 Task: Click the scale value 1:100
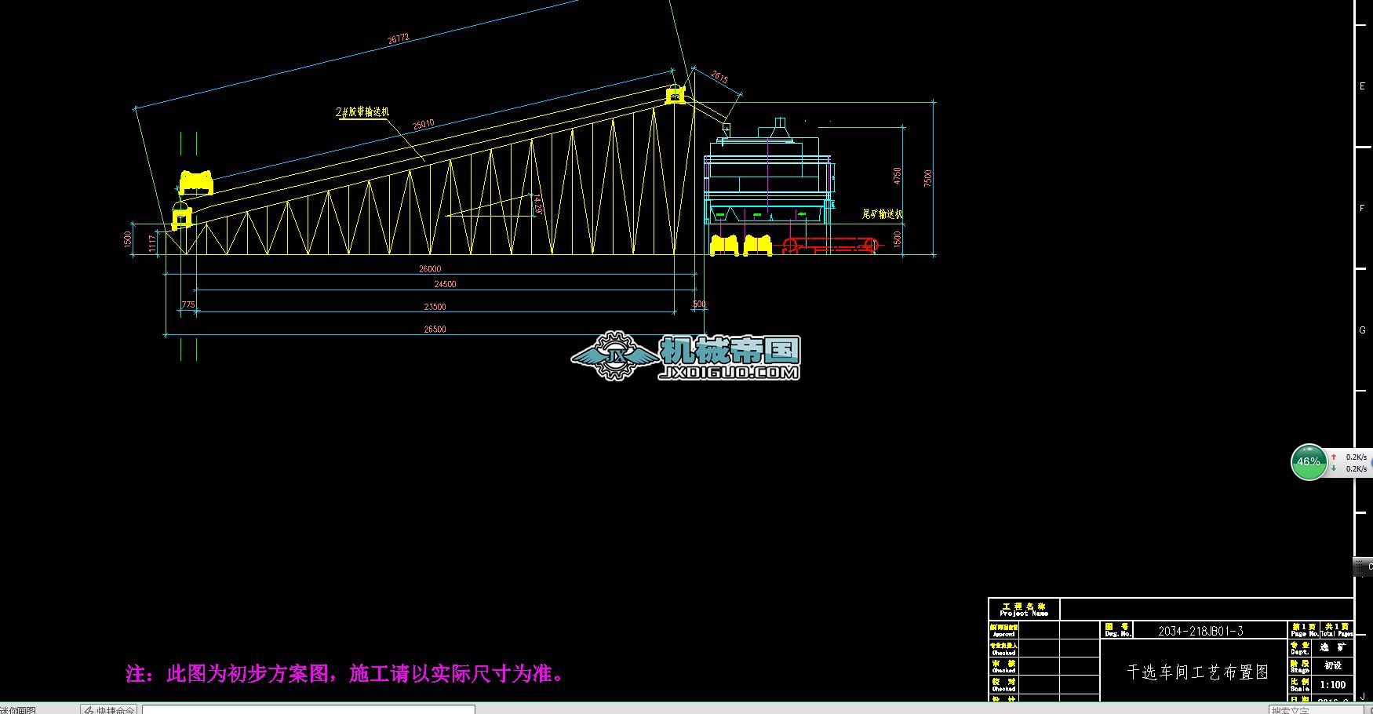[x=1333, y=685]
